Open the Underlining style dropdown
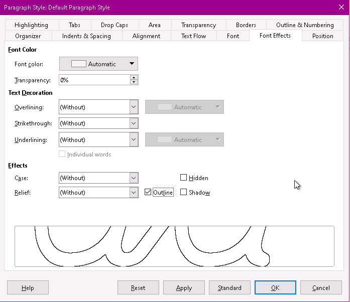The width and height of the screenshot is (350, 302). pyautogui.click(x=134, y=140)
